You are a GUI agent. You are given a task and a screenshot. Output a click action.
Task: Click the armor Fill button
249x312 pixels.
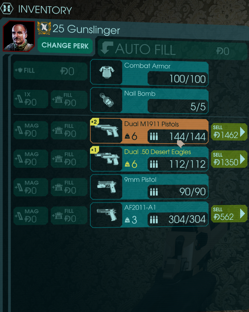pyautogui.click(x=50, y=71)
